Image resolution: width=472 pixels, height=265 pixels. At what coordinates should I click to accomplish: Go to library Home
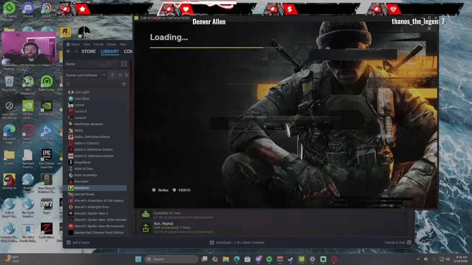[70, 64]
